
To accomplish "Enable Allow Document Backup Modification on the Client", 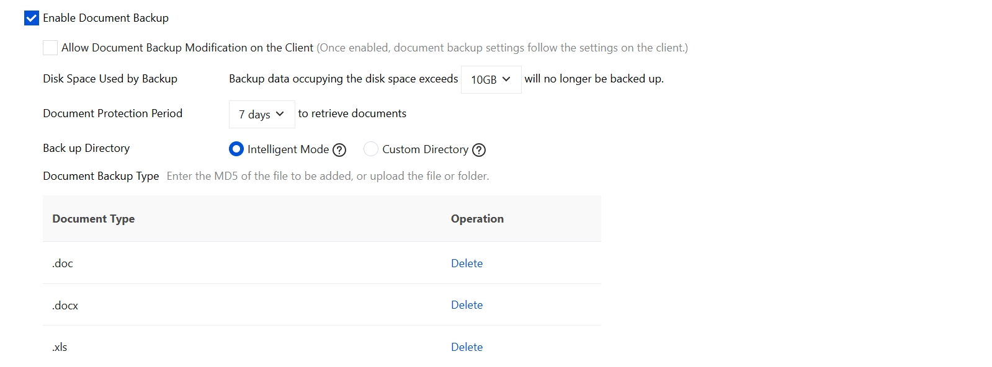I will (x=50, y=48).
